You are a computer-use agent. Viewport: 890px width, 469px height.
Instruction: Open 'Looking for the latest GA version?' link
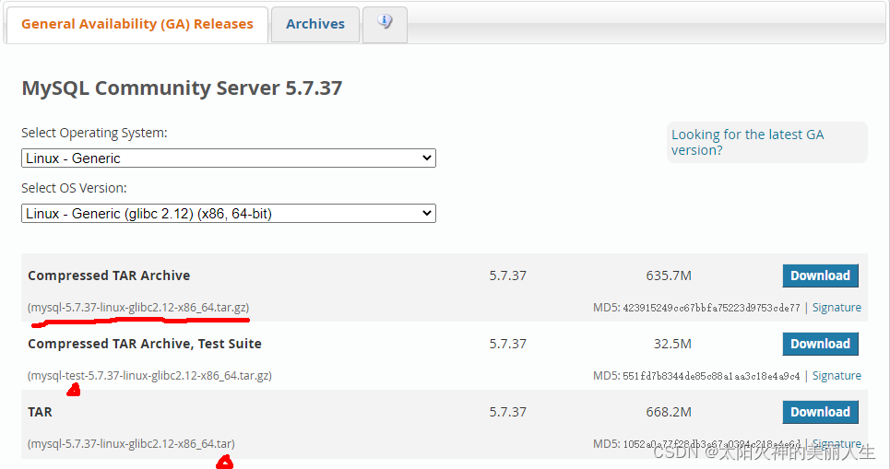(747, 142)
